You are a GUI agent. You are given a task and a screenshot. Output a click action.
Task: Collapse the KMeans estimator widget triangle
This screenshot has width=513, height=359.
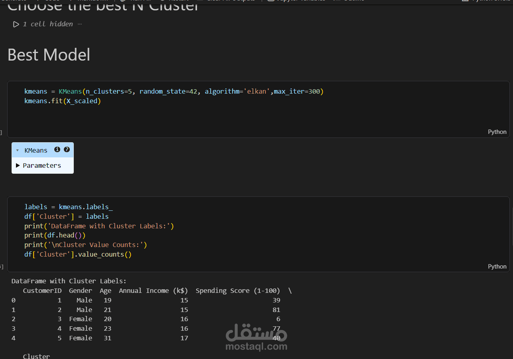(x=18, y=151)
